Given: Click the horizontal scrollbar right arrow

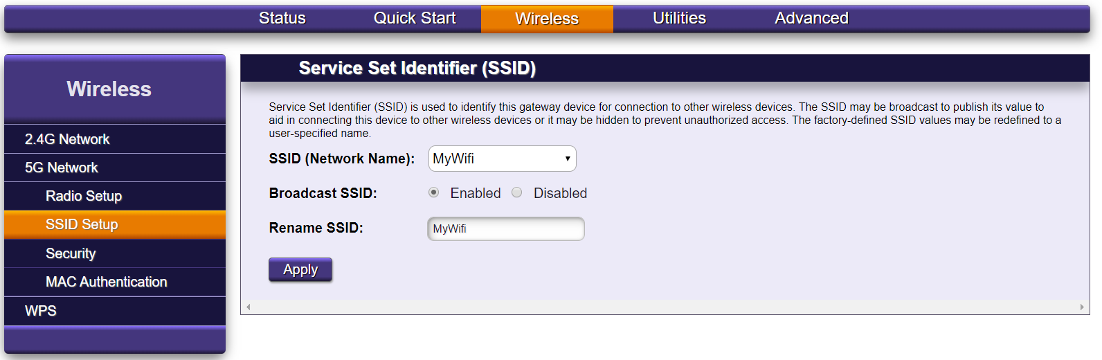Looking at the screenshot, I should pos(1082,307).
